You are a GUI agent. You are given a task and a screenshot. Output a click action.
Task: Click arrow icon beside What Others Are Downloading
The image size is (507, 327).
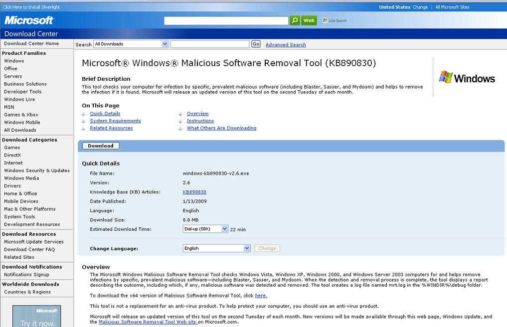[x=180, y=129]
